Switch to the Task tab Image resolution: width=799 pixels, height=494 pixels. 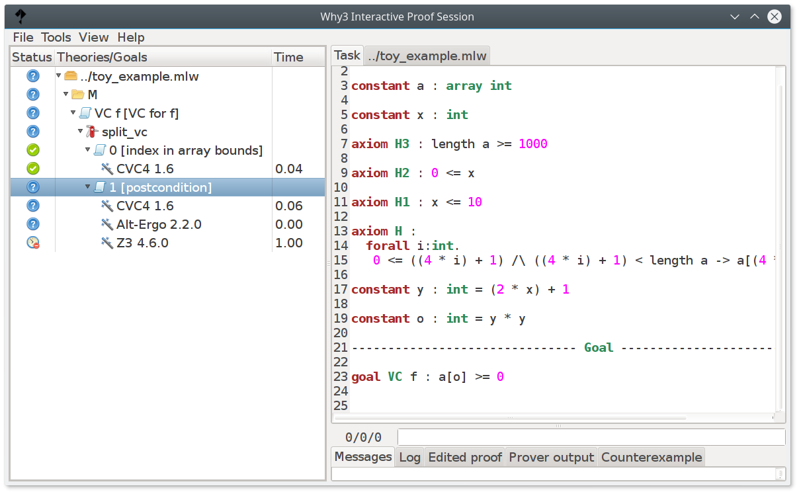[347, 55]
